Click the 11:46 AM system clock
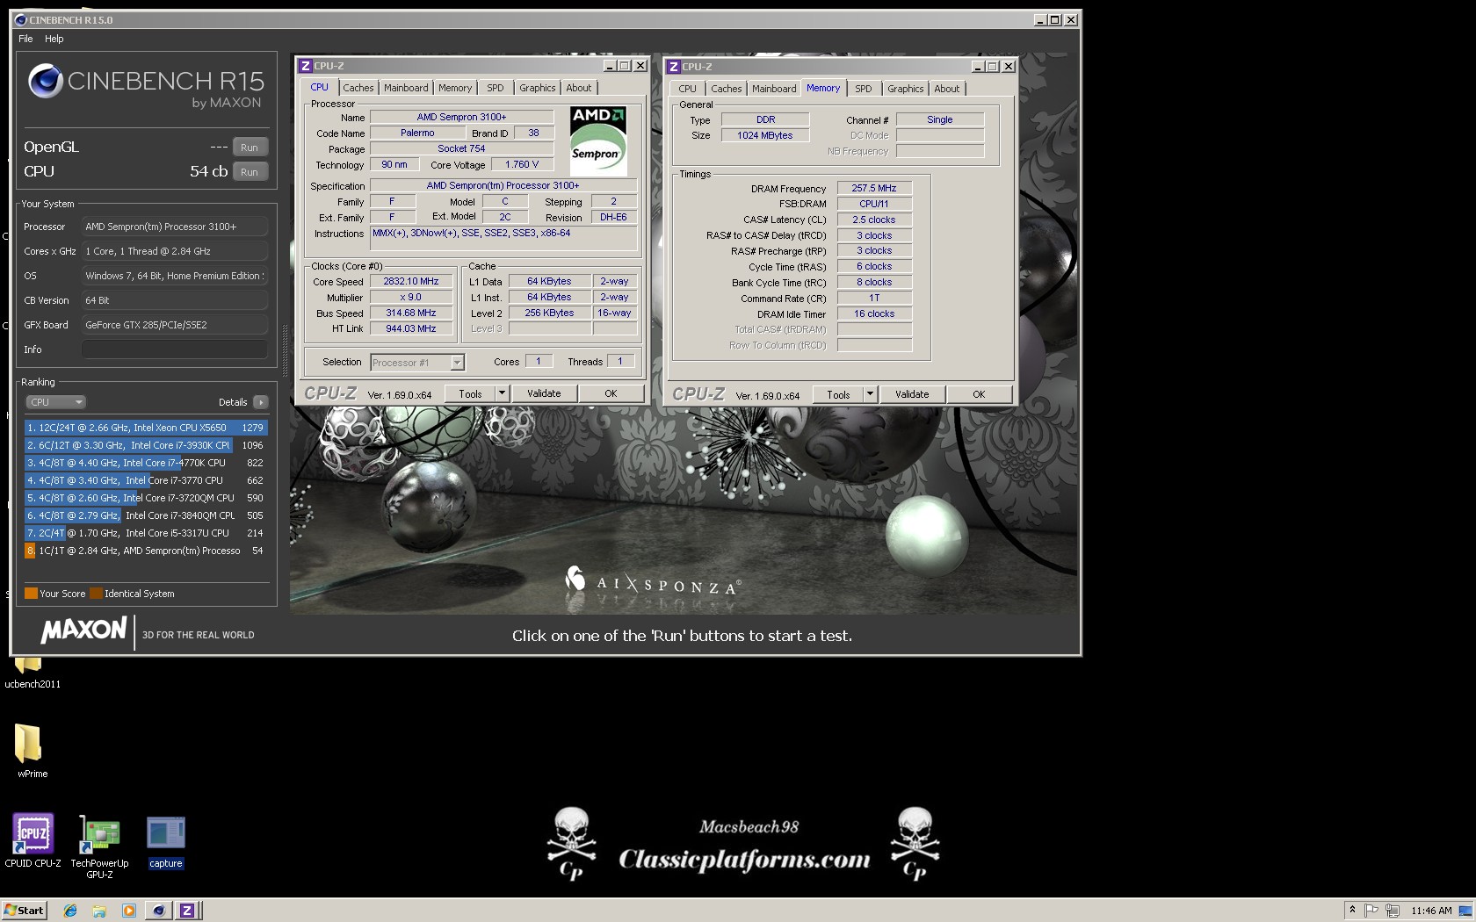This screenshot has height=922, width=1476. pyautogui.click(x=1431, y=911)
